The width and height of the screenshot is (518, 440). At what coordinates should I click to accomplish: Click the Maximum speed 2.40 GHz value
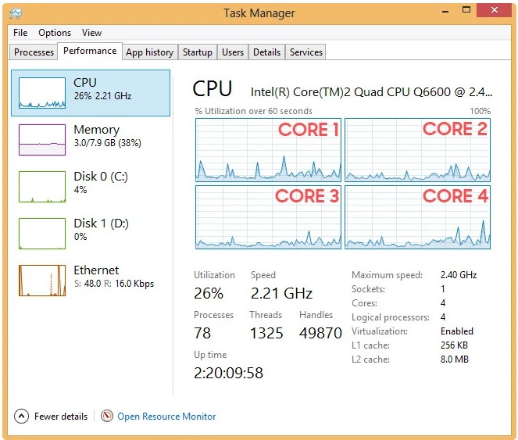tap(459, 275)
